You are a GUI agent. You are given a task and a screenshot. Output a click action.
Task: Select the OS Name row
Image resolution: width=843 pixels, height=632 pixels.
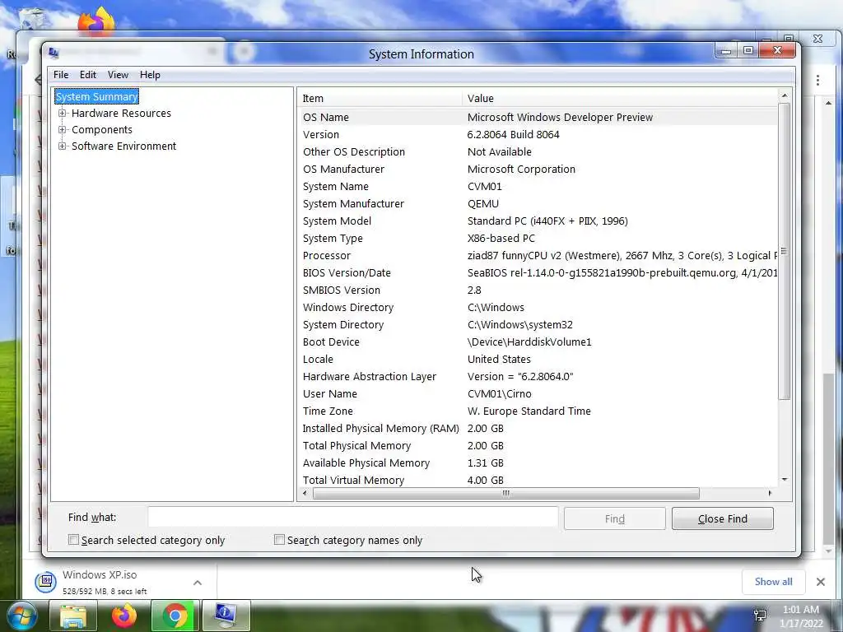(538, 117)
